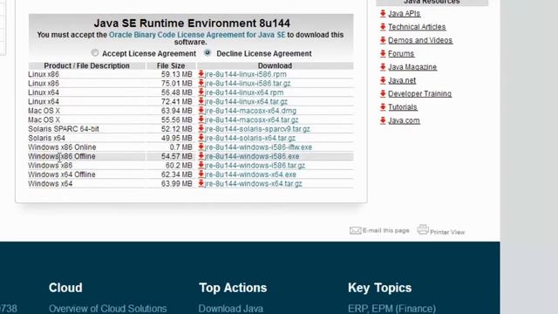The width and height of the screenshot is (558, 314).
Task: Download jre-8u144-linux-i586.tar.gz file
Action: click(248, 84)
